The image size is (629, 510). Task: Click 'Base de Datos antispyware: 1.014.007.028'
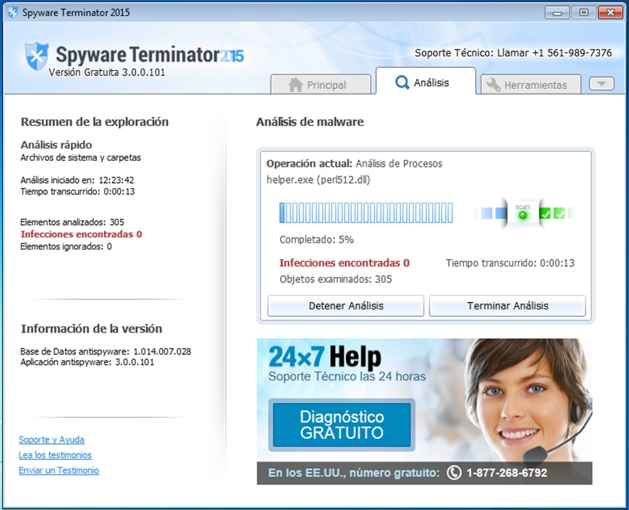pos(106,351)
